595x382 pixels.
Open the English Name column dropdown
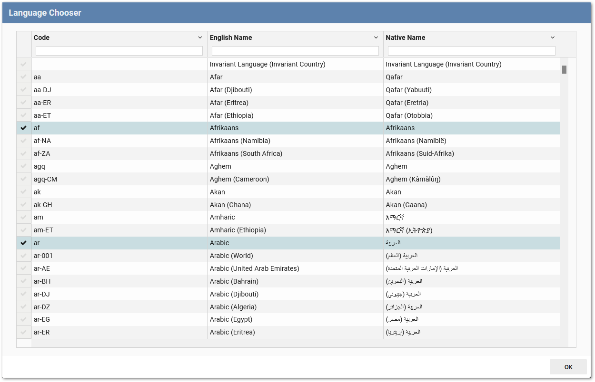pos(376,37)
